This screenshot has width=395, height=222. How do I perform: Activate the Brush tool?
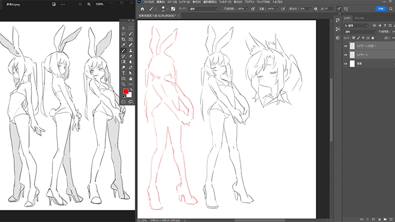pyautogui.click(x=123, y=50)
